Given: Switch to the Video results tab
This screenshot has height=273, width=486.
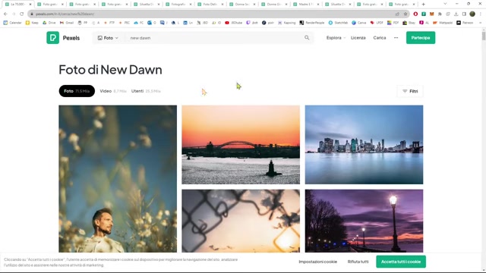Looking at the screenshot, I should click(x=113, y=91).
